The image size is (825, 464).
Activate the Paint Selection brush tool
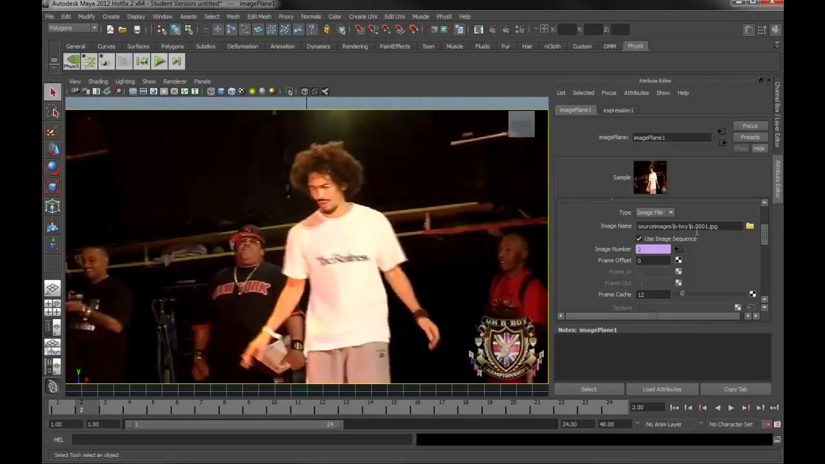53,131
